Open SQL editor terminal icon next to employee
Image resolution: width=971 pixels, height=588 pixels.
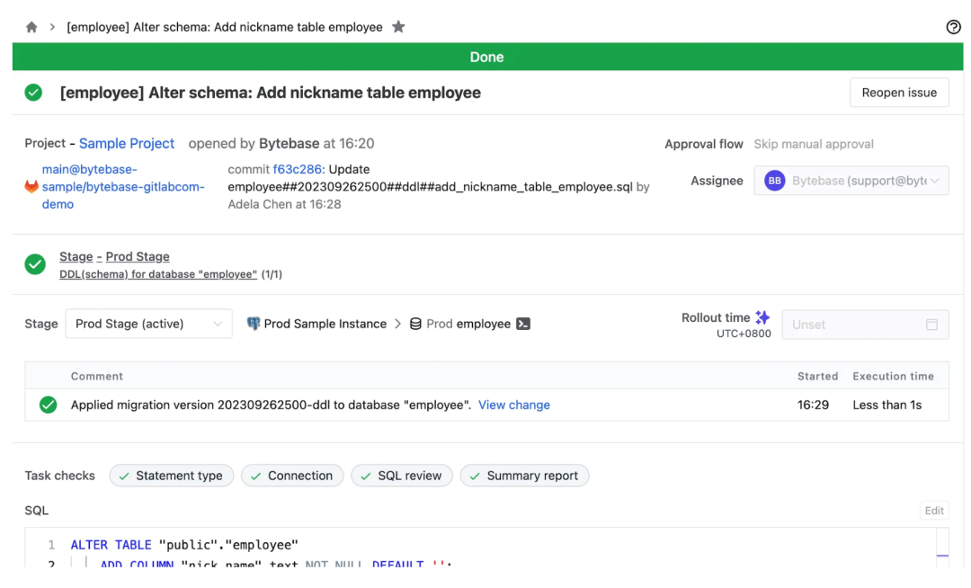tap(523, 324)
